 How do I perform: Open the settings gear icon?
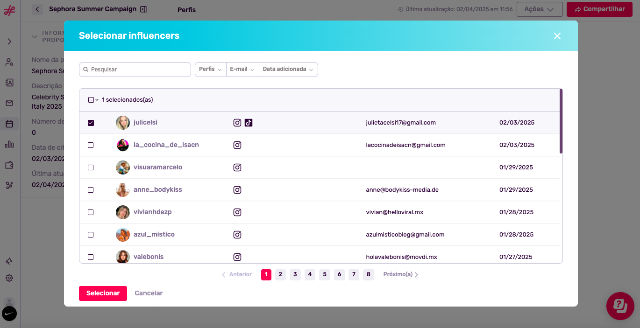pyautogui.click(x=9, y=278)
